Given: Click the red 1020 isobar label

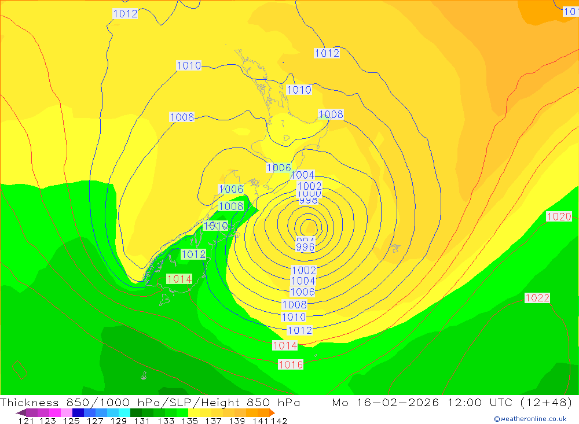Looking at the screenshot, I should (x=559, y=216).
